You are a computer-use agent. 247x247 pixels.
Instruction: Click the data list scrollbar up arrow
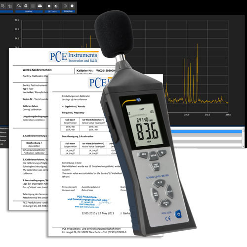[x=243, y=128]
